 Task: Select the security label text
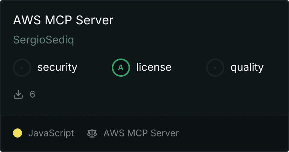pyautogui.click(x=57, y=68)
